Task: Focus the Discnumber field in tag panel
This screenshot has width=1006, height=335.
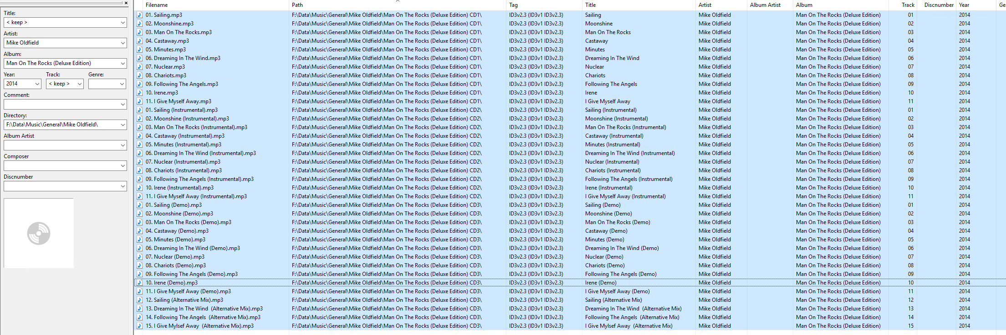Action: pos(65,186)
